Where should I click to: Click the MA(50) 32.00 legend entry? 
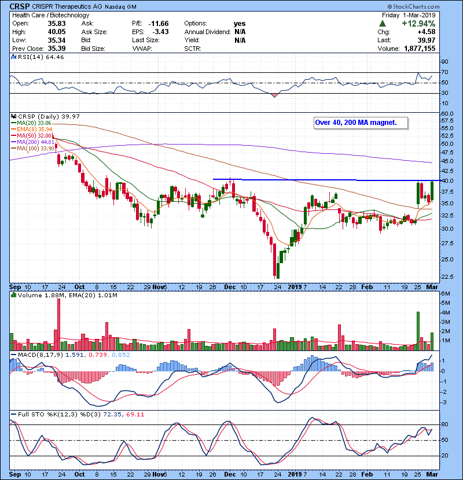31,135
